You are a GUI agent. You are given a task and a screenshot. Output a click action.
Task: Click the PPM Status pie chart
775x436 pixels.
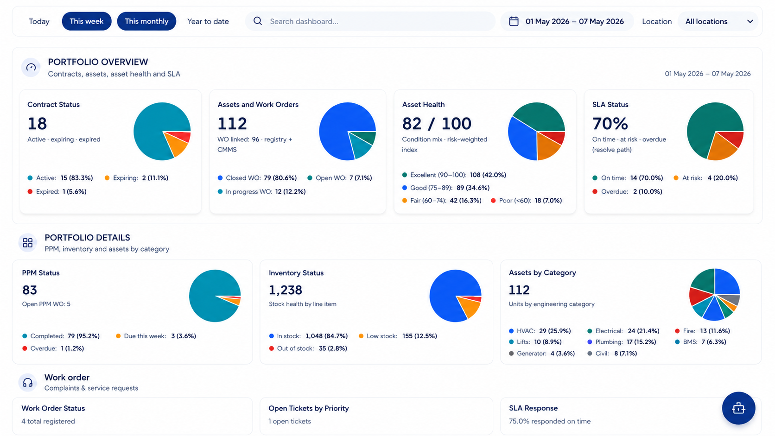[x=215, y=296]
